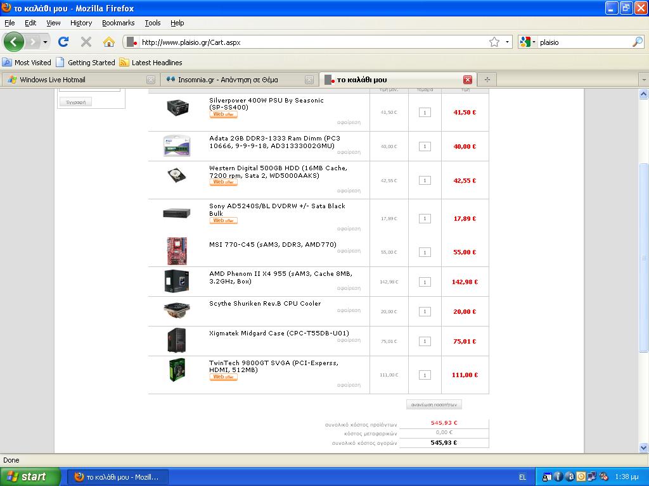
Task: Click the EL language indicator in taskbar
Action: click(522, 477)
